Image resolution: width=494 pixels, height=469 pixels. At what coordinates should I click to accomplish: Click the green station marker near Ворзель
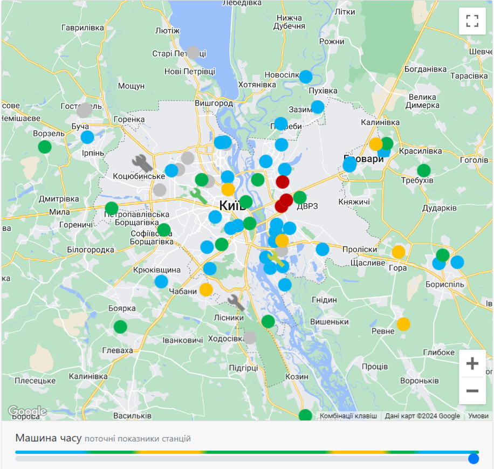[45, 147]
